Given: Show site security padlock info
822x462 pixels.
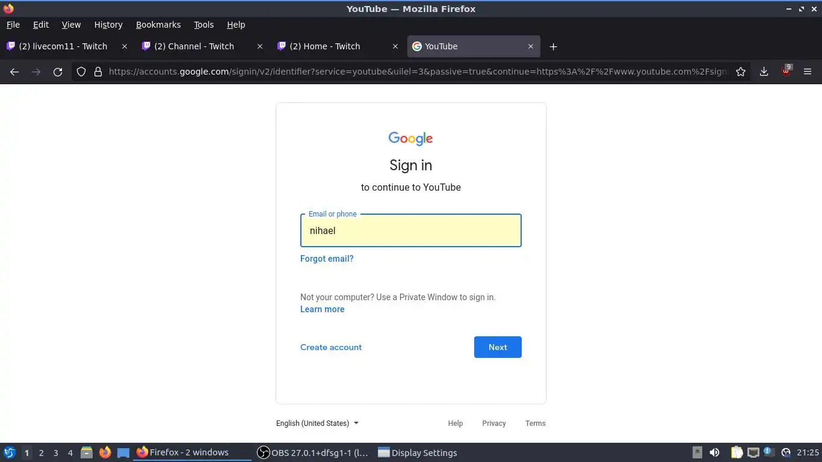Looking at the screenshot, I should [x=98, y=72].
